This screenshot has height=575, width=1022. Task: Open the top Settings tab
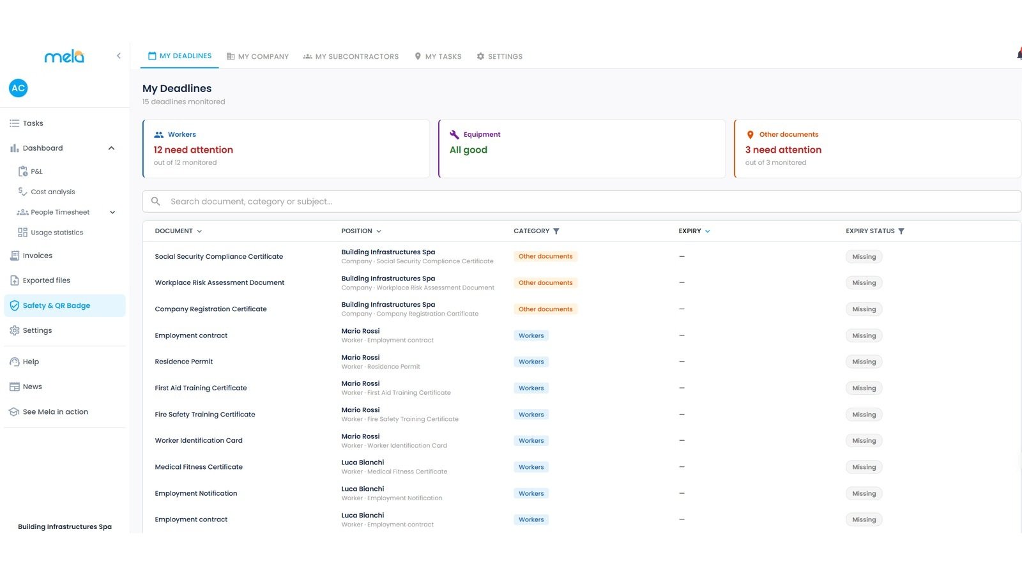499,56
